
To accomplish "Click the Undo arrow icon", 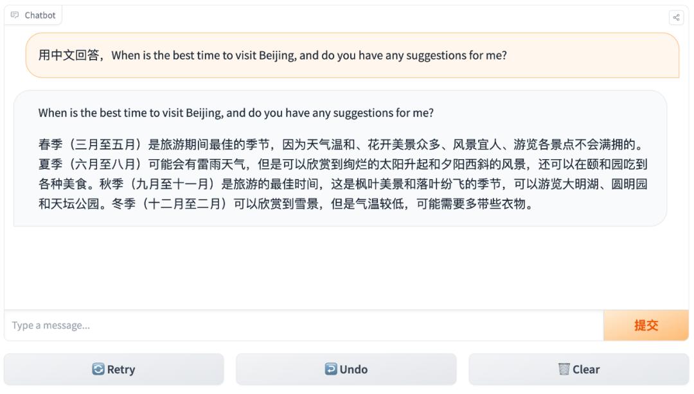I will click(331, 369).
